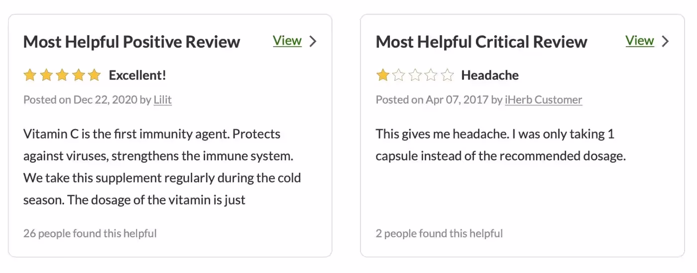The image size is (697, 273).
Task: Click the third gold star in the positive review
Action: pos(62,75)
